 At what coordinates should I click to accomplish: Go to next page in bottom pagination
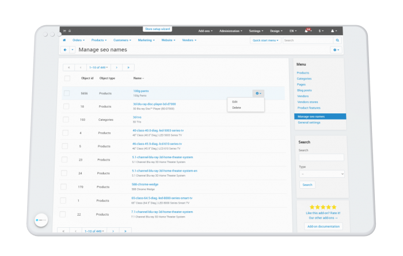tap(113, 231)
